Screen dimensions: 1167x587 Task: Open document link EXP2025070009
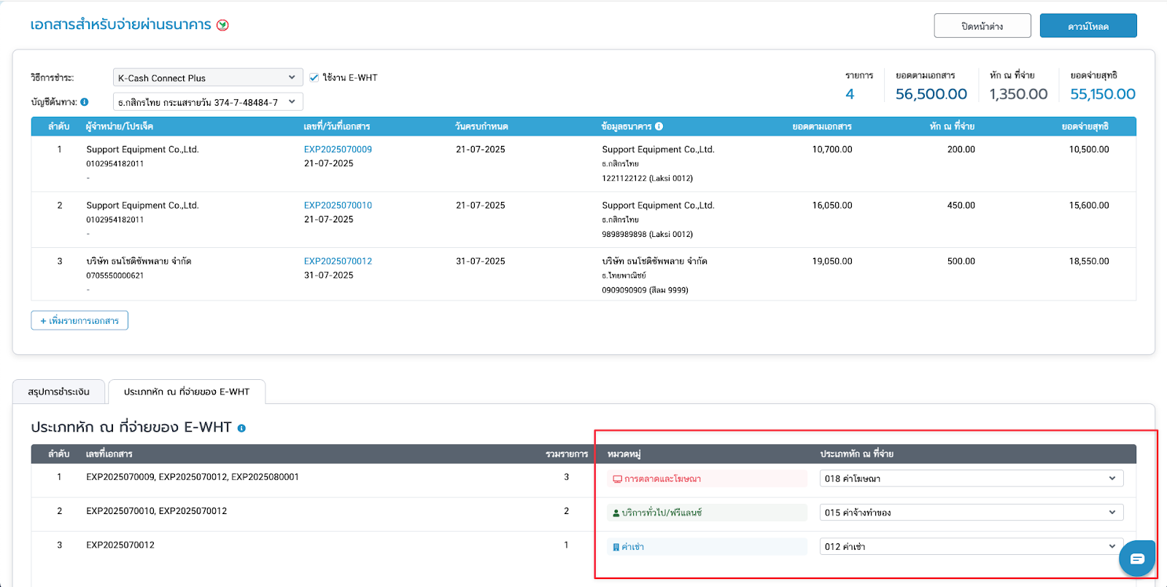click(x=338, y=149)
